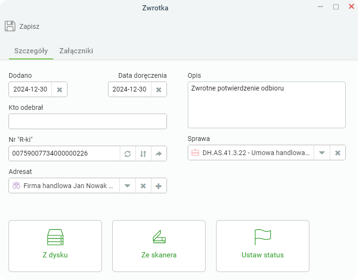Screen dimensions: 358x280
Task: Clear the Sprawa selection
Action: pyautogui.click(x=338, y=153)
